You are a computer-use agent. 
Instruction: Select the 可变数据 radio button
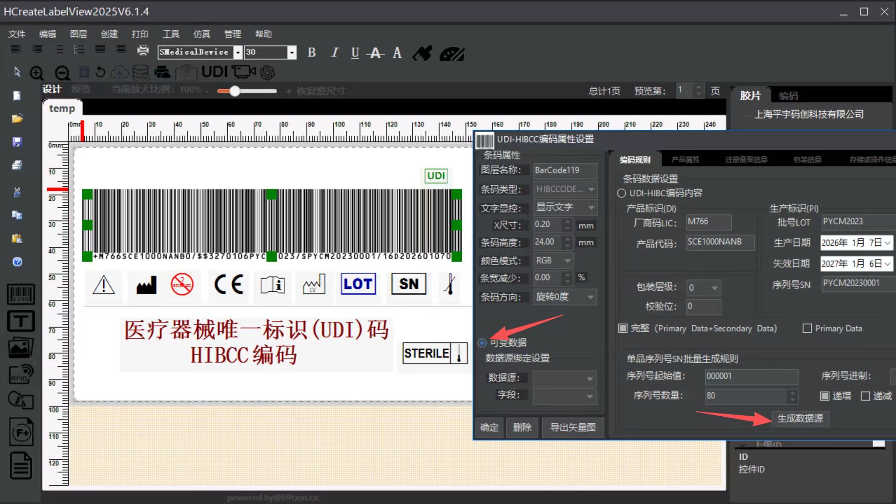[482, 343]
